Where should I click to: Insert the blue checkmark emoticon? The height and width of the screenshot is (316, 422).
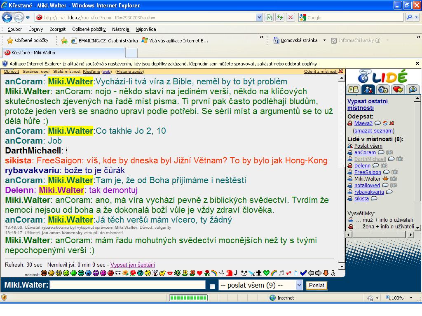click(x=303, y=273)
